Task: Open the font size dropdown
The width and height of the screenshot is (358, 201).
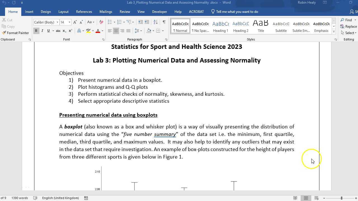Action: 69,22
